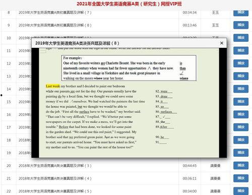Click row number 18 cell
252x195 pixels.
(9, 140)
